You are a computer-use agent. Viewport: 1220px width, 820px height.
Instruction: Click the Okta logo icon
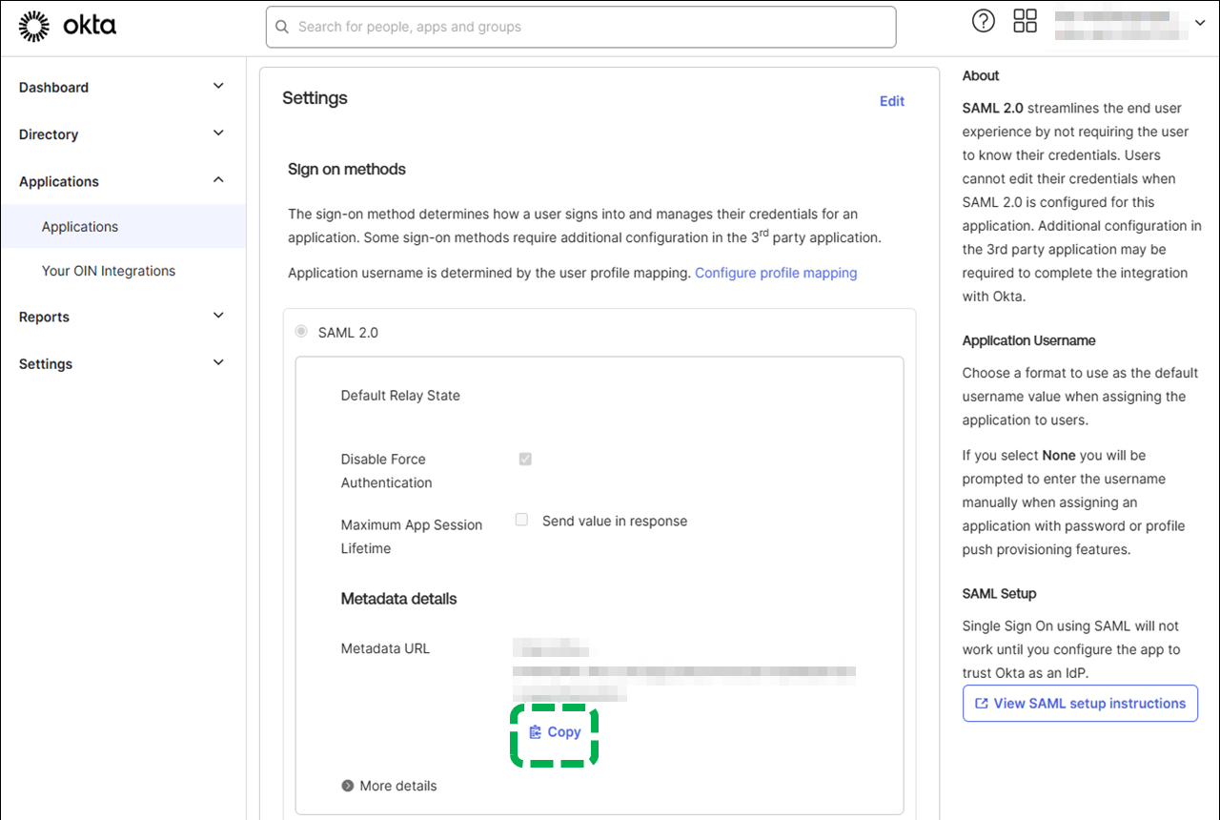click(34, 27)
